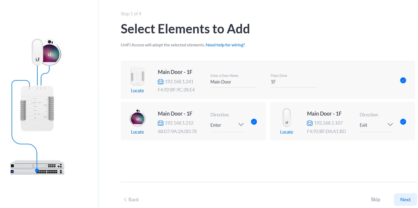Deselect the Exit direction reader checkbox
The height and width of the screenshot is (208, 418).
click(x=403, y=122)
